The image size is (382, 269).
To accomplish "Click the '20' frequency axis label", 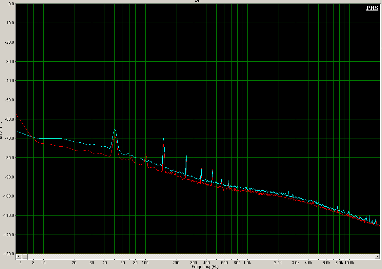I will click(x=74, y=263).
